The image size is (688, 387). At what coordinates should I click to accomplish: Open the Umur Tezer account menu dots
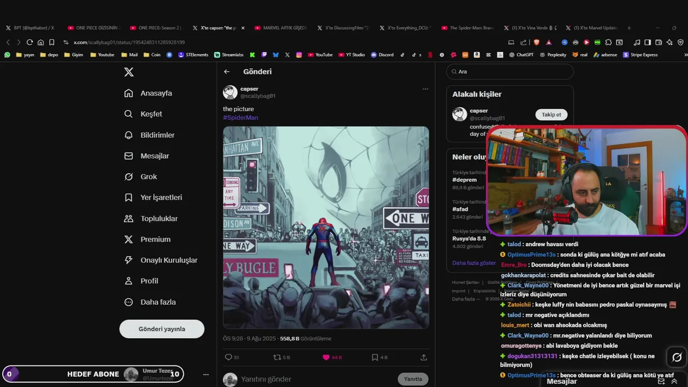[x=205, y=374]
